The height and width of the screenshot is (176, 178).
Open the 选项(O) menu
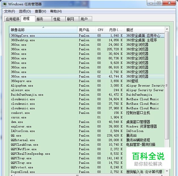click(x=25, y=11)
